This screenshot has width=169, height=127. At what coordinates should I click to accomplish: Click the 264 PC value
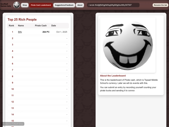coord(46,32)
